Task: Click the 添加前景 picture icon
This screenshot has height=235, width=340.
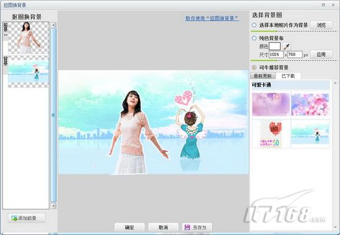Action: coord(14,218)
